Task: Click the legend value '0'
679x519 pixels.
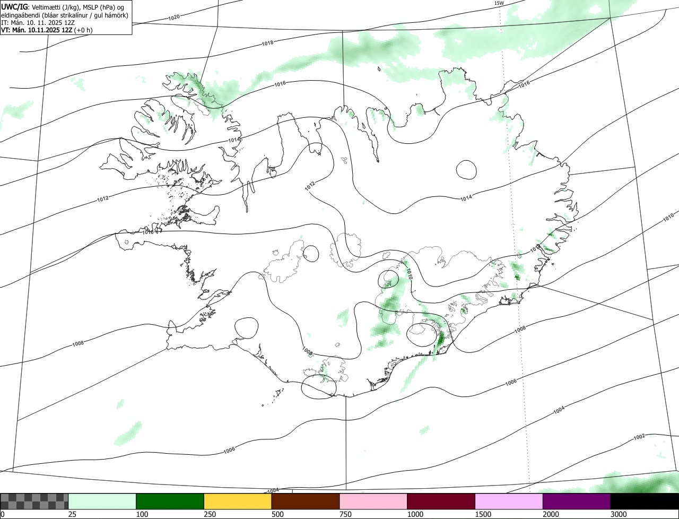Action: click(2, 514)
